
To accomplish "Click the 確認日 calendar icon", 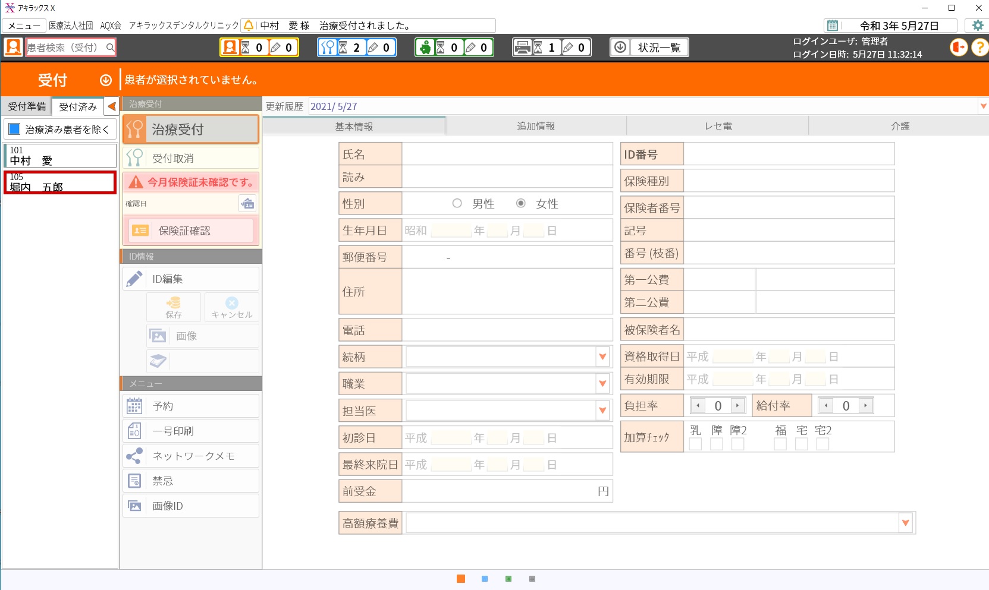I will point(247,204).
